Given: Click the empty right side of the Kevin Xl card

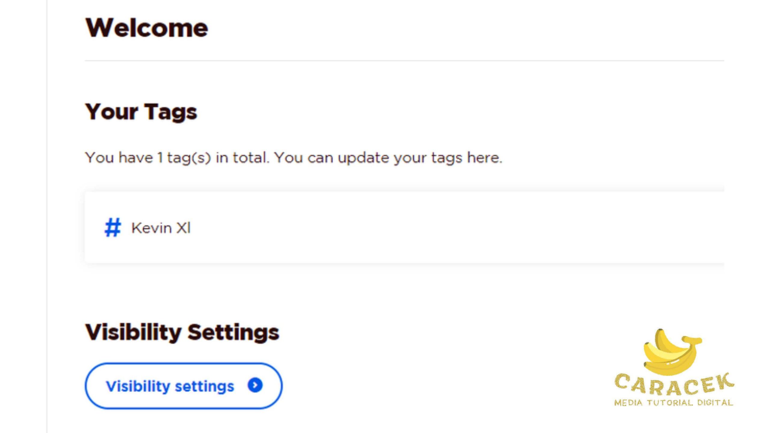Looking at the screenshot, I should click(511, 228).
